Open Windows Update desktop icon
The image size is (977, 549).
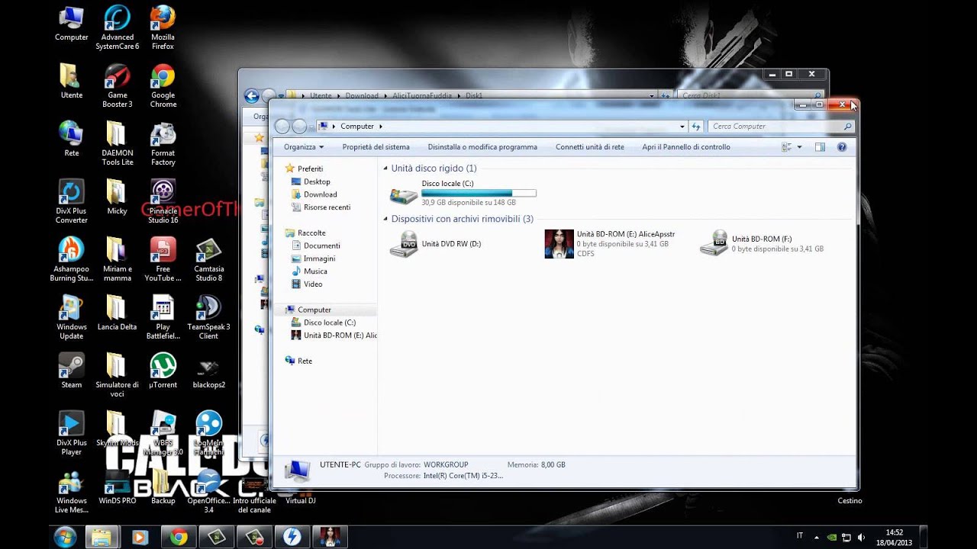click(71, 317)
